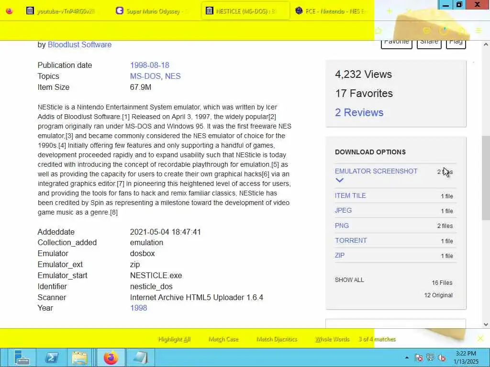
Task: Click the Firefox View icon in tab bar
Action: pos(10,11)
